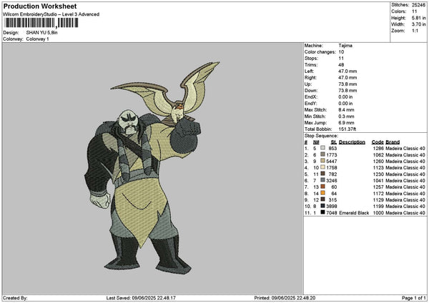Click the light gray swatch in stop 1
The height and width of the screenshot is (303, 429).
pyautogui.click(x=323, y=148)
